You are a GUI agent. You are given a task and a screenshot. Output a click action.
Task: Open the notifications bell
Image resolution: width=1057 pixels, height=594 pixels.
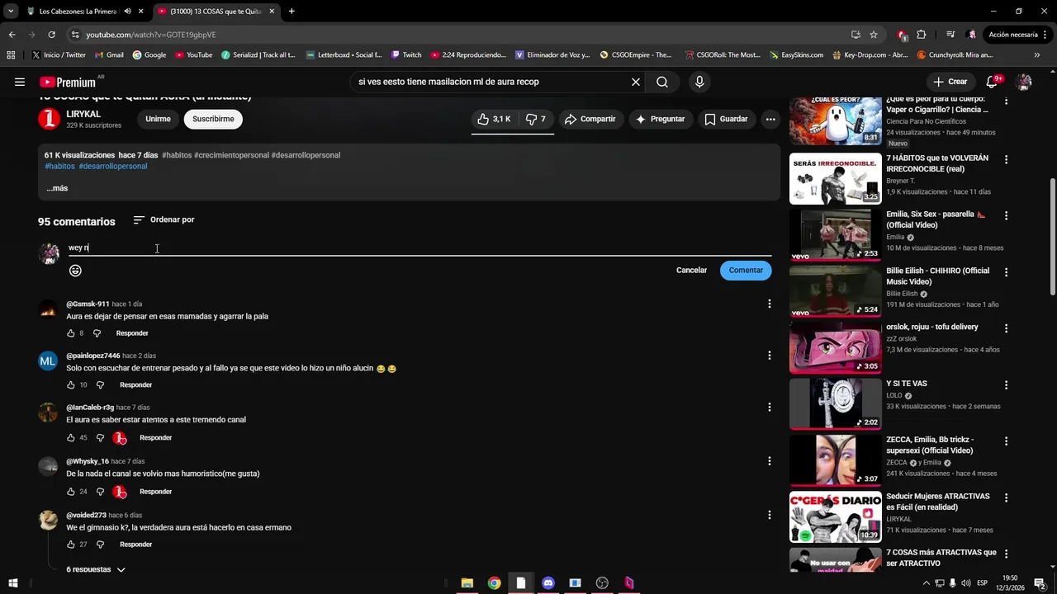click(x=993, y=82)
